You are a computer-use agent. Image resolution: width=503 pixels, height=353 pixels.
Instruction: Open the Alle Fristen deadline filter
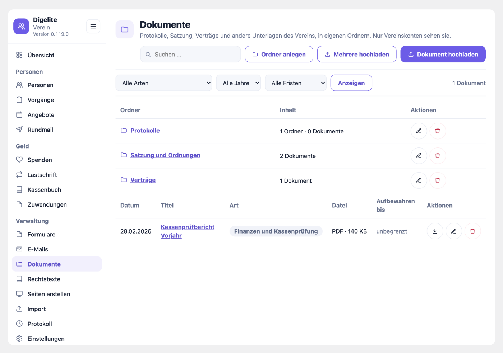[296, 83]
